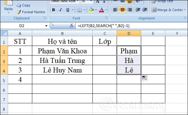This screenshot has height=115, width=188.
Task: Select cell with Hà Tuấn Trung
Action: click(x=62, y=60)
